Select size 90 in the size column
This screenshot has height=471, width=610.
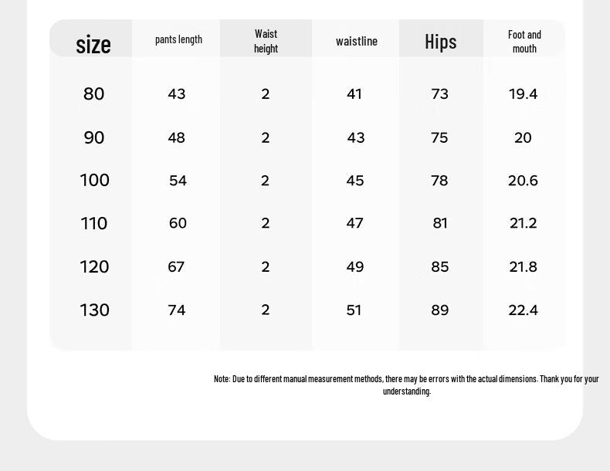[93, 137]
